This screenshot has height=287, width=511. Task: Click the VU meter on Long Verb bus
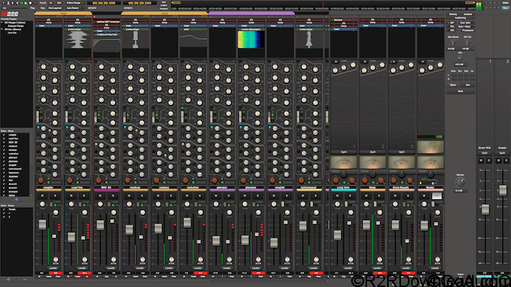pos(343,163)
